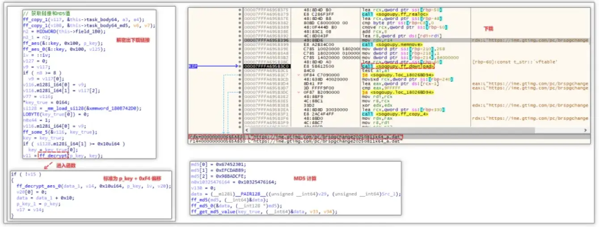Screen dimensions: 599x227
Task: Click the boxed ff_decrypt function name
Action: point(53,156)
